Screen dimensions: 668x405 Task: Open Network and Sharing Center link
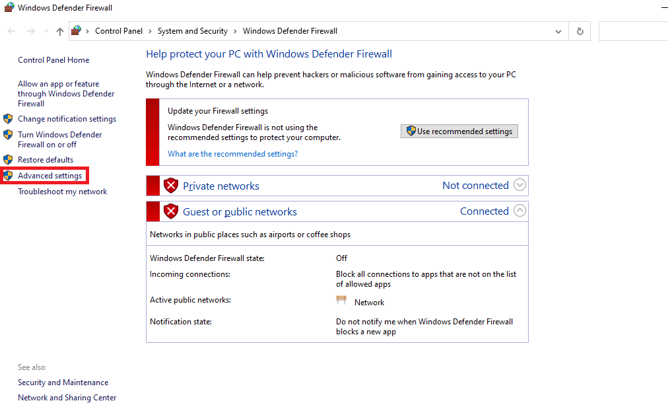pos(67,397)
